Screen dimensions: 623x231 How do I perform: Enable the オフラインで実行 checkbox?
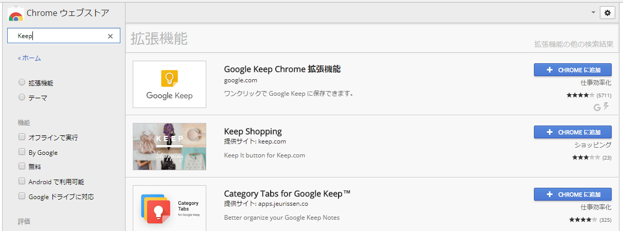click(22, 137)
